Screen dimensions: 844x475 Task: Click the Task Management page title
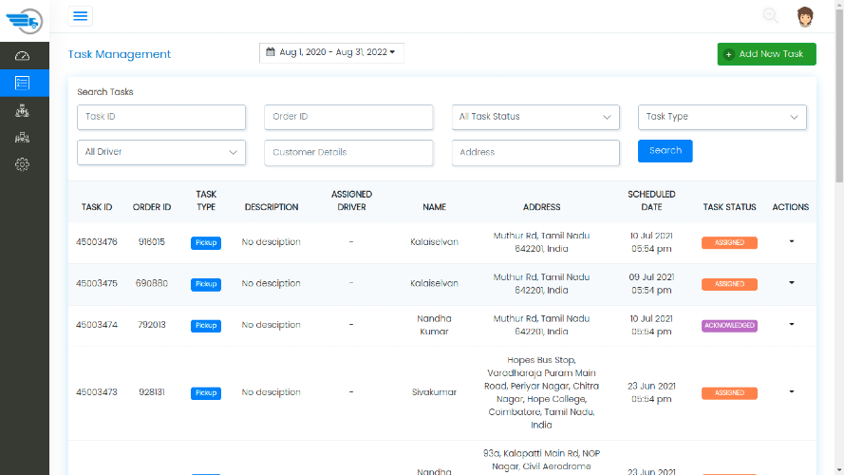click(x=119, y=54)
